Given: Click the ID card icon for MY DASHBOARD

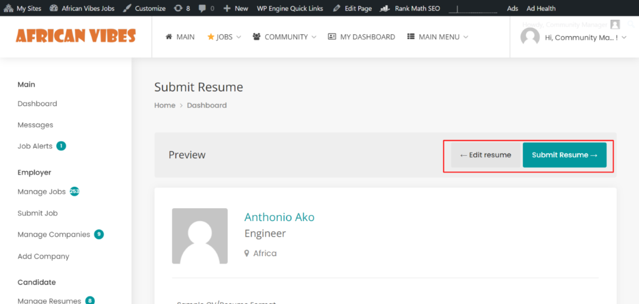Looking at the screenshot, I should (332, 37).
